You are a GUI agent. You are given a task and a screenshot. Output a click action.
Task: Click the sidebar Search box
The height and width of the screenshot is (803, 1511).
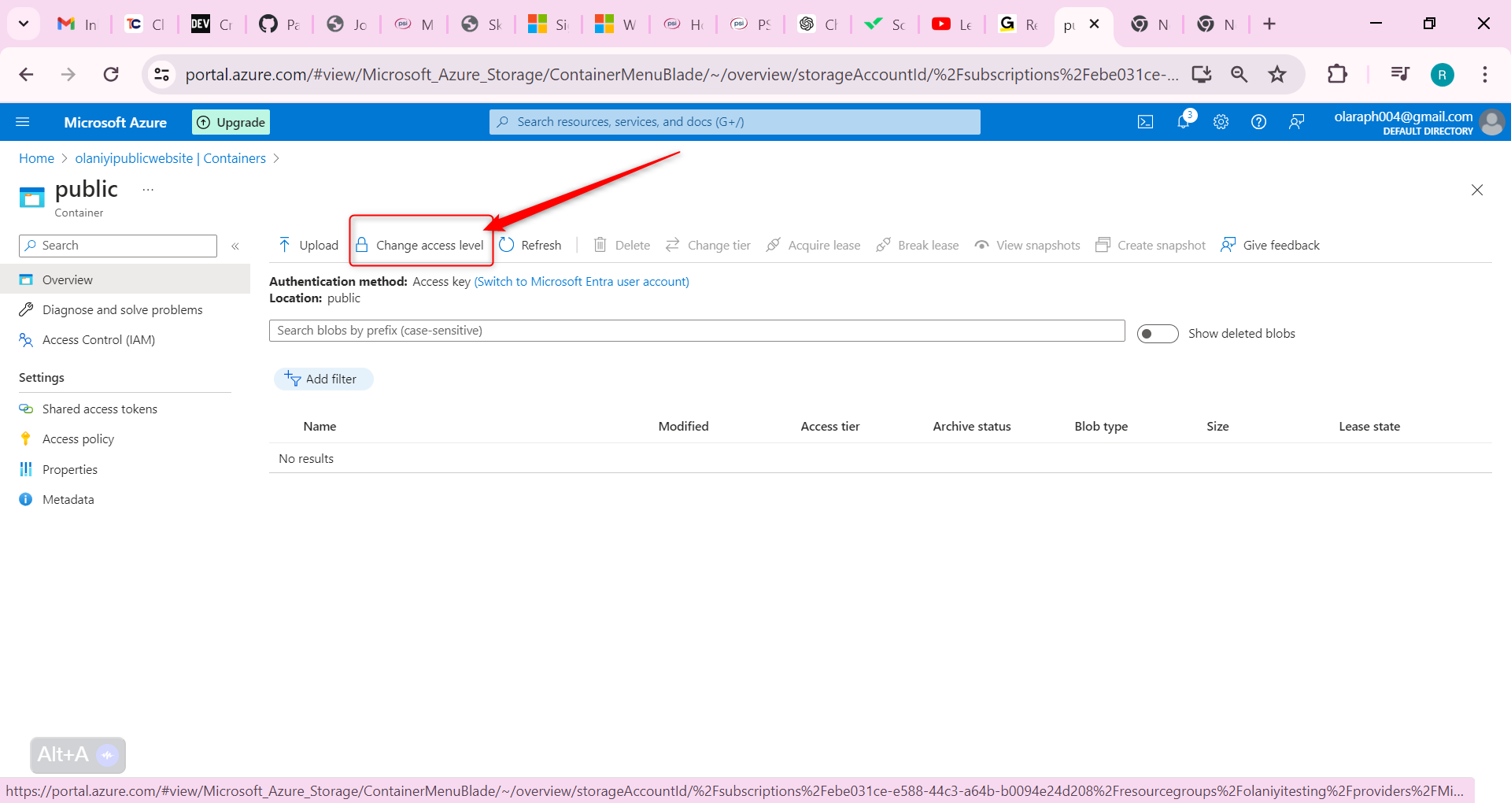118,246
